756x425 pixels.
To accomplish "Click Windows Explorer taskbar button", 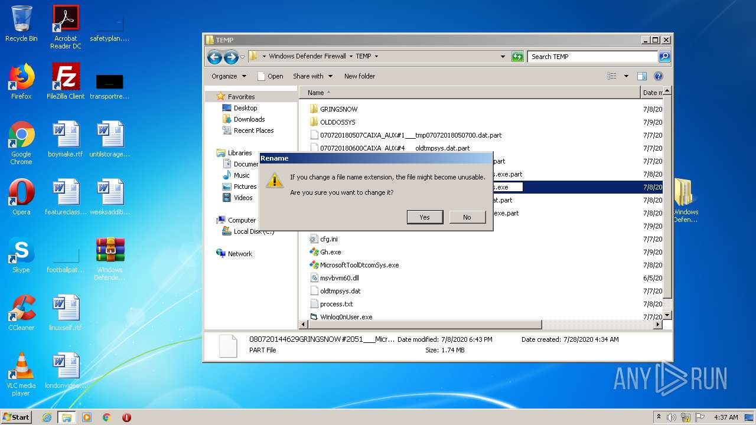I will point(67,417).
